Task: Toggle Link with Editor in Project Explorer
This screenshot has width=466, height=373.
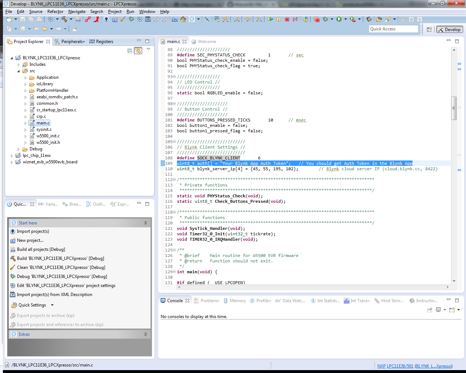Action: click(138, 51)
